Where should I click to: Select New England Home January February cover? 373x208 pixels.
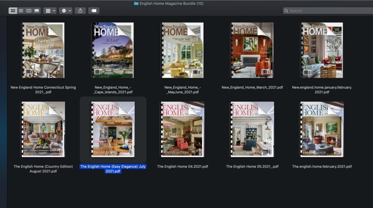pos(322,50)
